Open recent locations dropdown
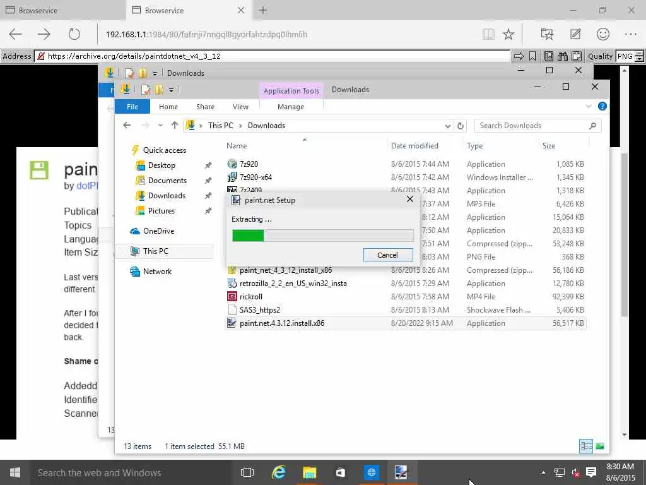The height and width of the screenshot is (485, 646). coord(160,126)
